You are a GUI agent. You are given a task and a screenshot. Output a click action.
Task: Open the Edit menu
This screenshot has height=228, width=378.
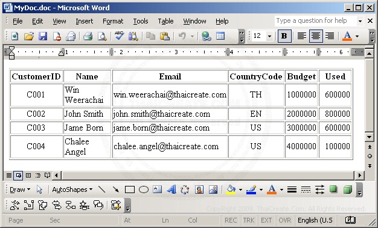[37, 21]
